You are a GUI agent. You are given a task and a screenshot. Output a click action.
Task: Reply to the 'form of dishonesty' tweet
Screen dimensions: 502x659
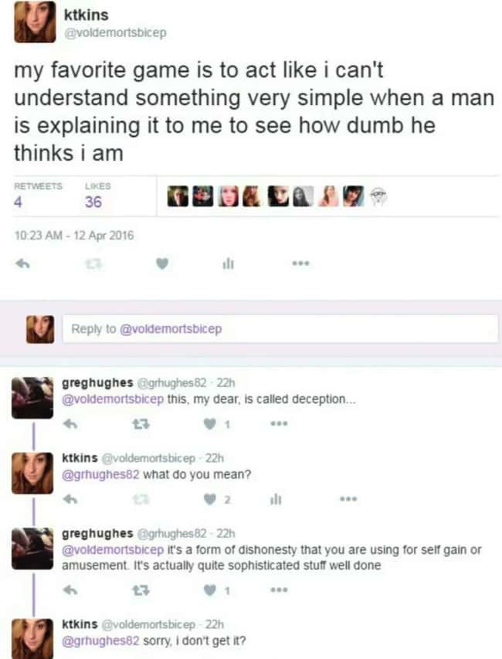tap(70, 590)
